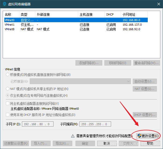Image resolution: width=163 pixels, height=149 pixels.
Task: Toggle the 使用本地 DHCP 服务 checkbox
Action: (7, 115)
